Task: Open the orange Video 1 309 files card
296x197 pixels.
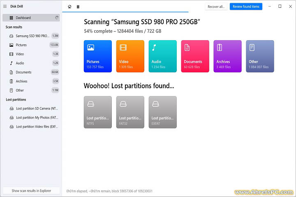Action: [x=130, y=56]
